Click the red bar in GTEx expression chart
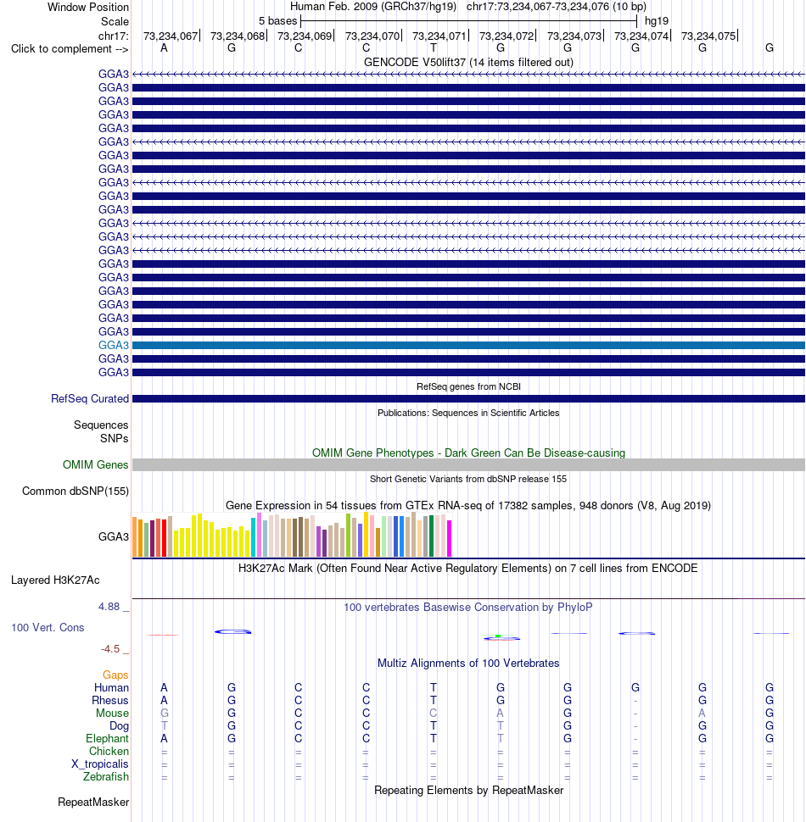The image size is (806, 822). click(165, 538)
